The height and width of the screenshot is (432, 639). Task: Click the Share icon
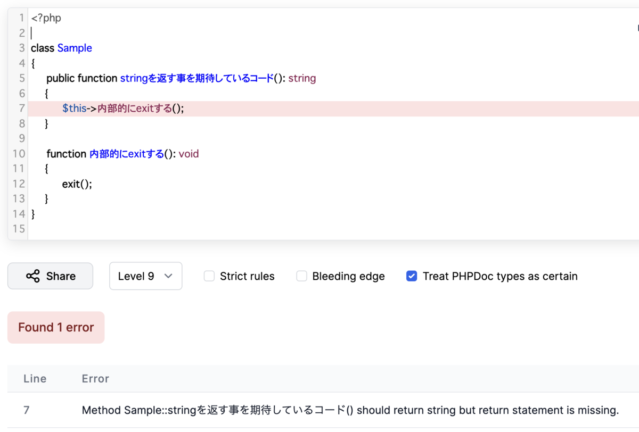33,276
